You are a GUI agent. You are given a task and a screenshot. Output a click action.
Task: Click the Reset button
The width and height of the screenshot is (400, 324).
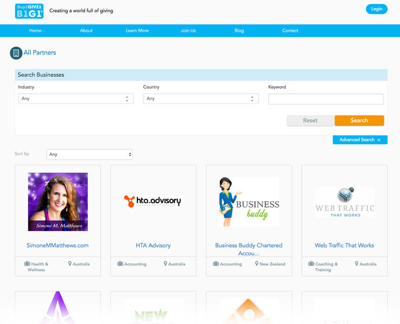click(x=310, y=120)
